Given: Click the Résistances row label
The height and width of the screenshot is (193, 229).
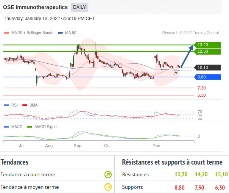Looking at the screenshot, I should click(136, 174).
